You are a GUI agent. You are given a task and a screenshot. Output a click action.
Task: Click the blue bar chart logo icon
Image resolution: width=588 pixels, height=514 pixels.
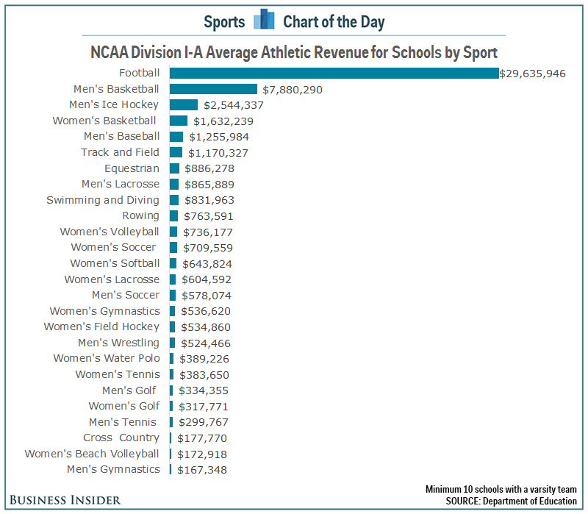pyautogui.click(x=264, y=21)
